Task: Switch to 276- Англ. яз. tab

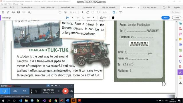Action: [x=150, y=7]
